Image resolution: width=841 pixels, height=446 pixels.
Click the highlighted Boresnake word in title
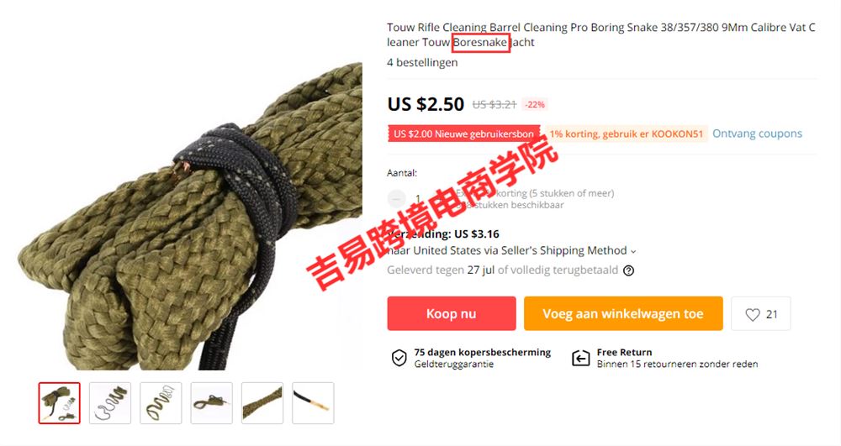click(480, 42)
